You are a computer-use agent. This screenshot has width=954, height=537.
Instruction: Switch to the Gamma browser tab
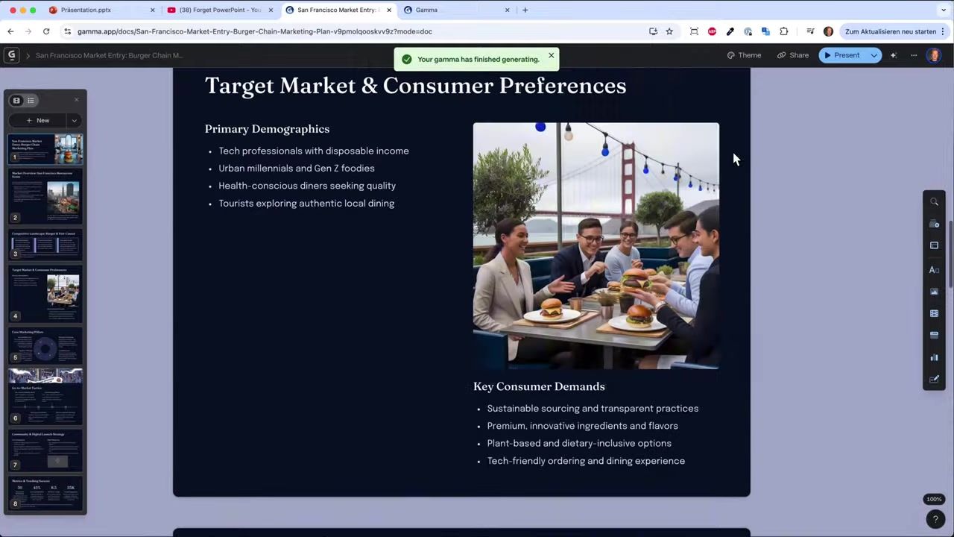tap(457, 10)
